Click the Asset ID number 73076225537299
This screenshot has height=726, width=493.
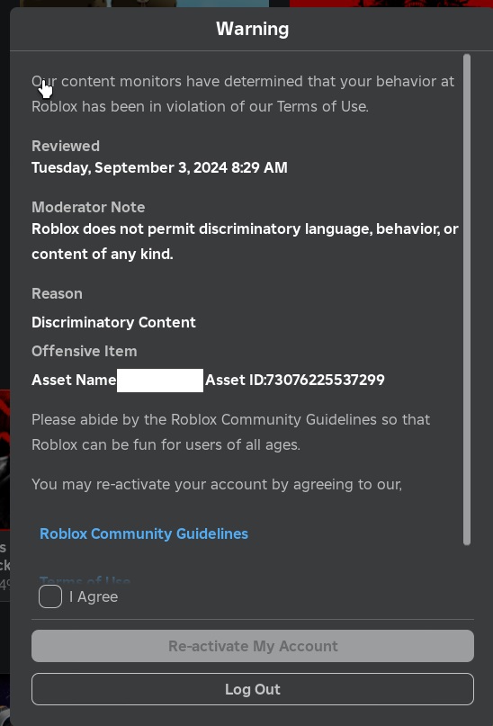326,380
